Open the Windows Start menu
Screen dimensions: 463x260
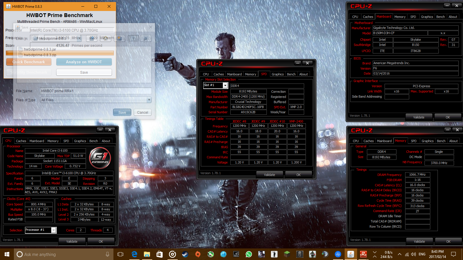[7, 254]
